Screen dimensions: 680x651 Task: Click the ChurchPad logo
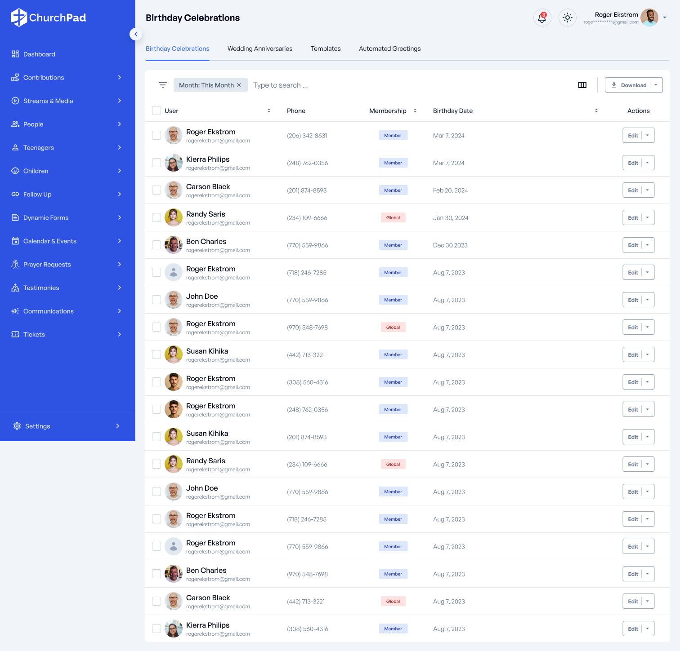pyautogui.click(x=49, y=18)
